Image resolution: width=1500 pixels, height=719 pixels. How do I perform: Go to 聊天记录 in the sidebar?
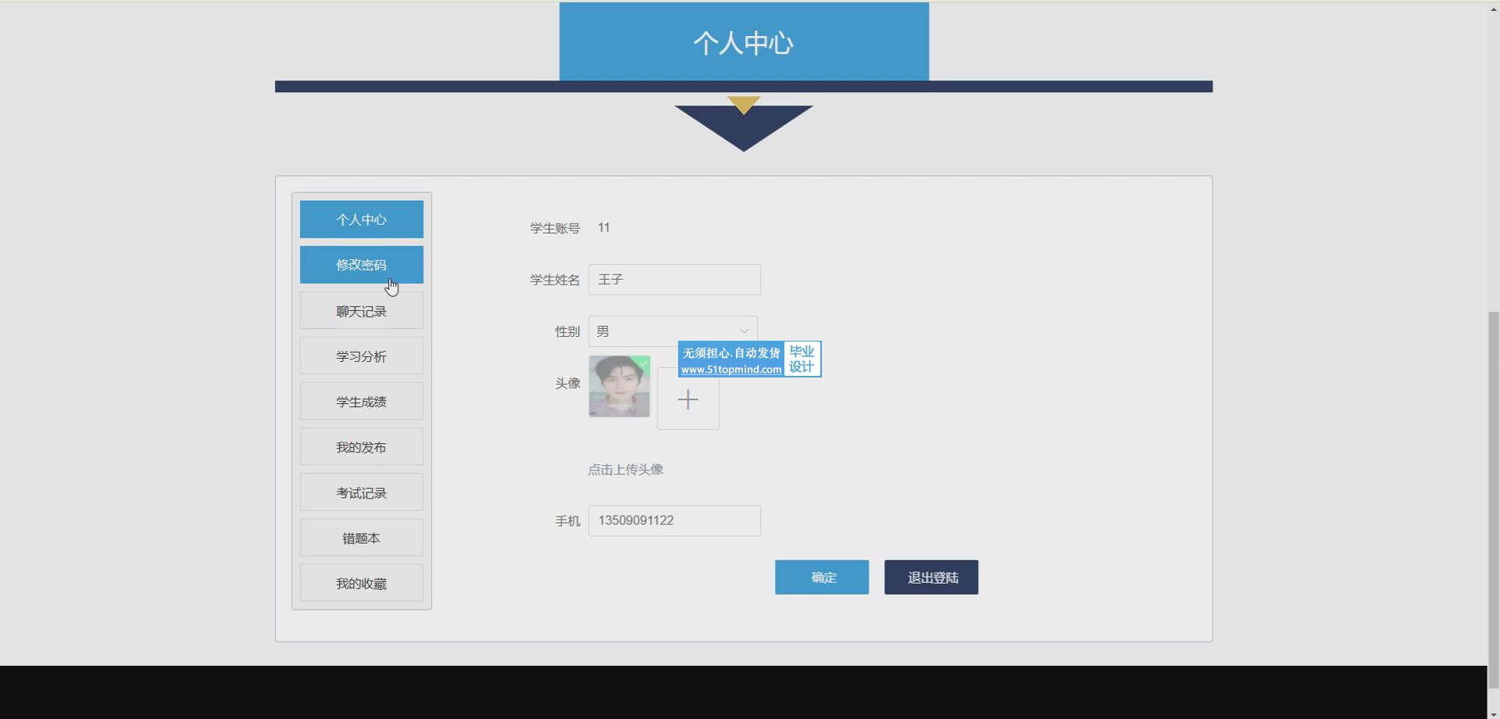pyautogui.click(x=361, y=311)
